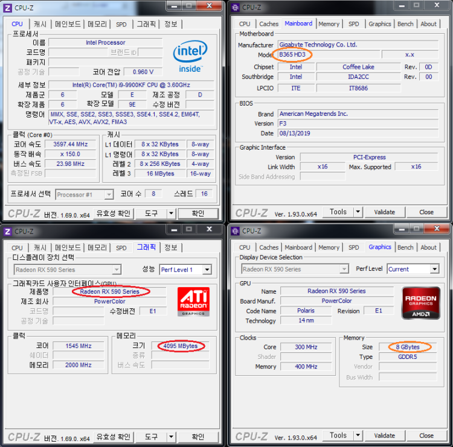This screenshot has height=447, width=453.
Task: Switch to CPU tab in Korean graphics window
Action: coord(17,248)
